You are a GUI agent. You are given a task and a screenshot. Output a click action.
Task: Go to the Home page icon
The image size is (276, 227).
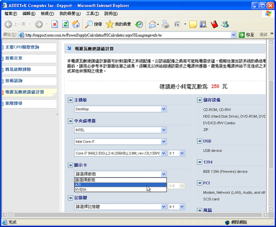pos(76,24)
